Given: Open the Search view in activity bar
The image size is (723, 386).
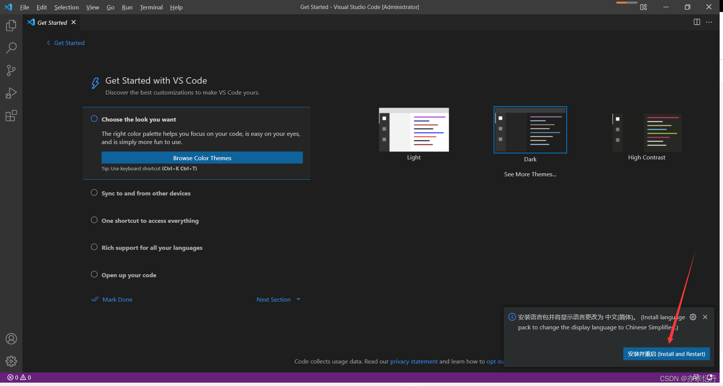Looking at the screenshot, I should [x=11, y=48].
